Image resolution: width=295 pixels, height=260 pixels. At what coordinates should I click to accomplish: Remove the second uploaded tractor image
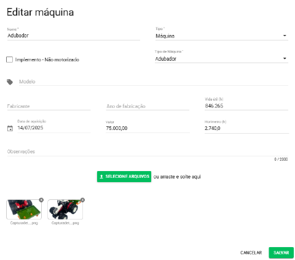point(82,200)
